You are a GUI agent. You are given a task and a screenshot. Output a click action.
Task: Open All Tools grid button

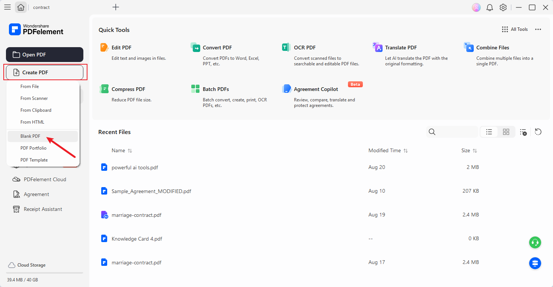pyautogui.click(x=515, y=29)
